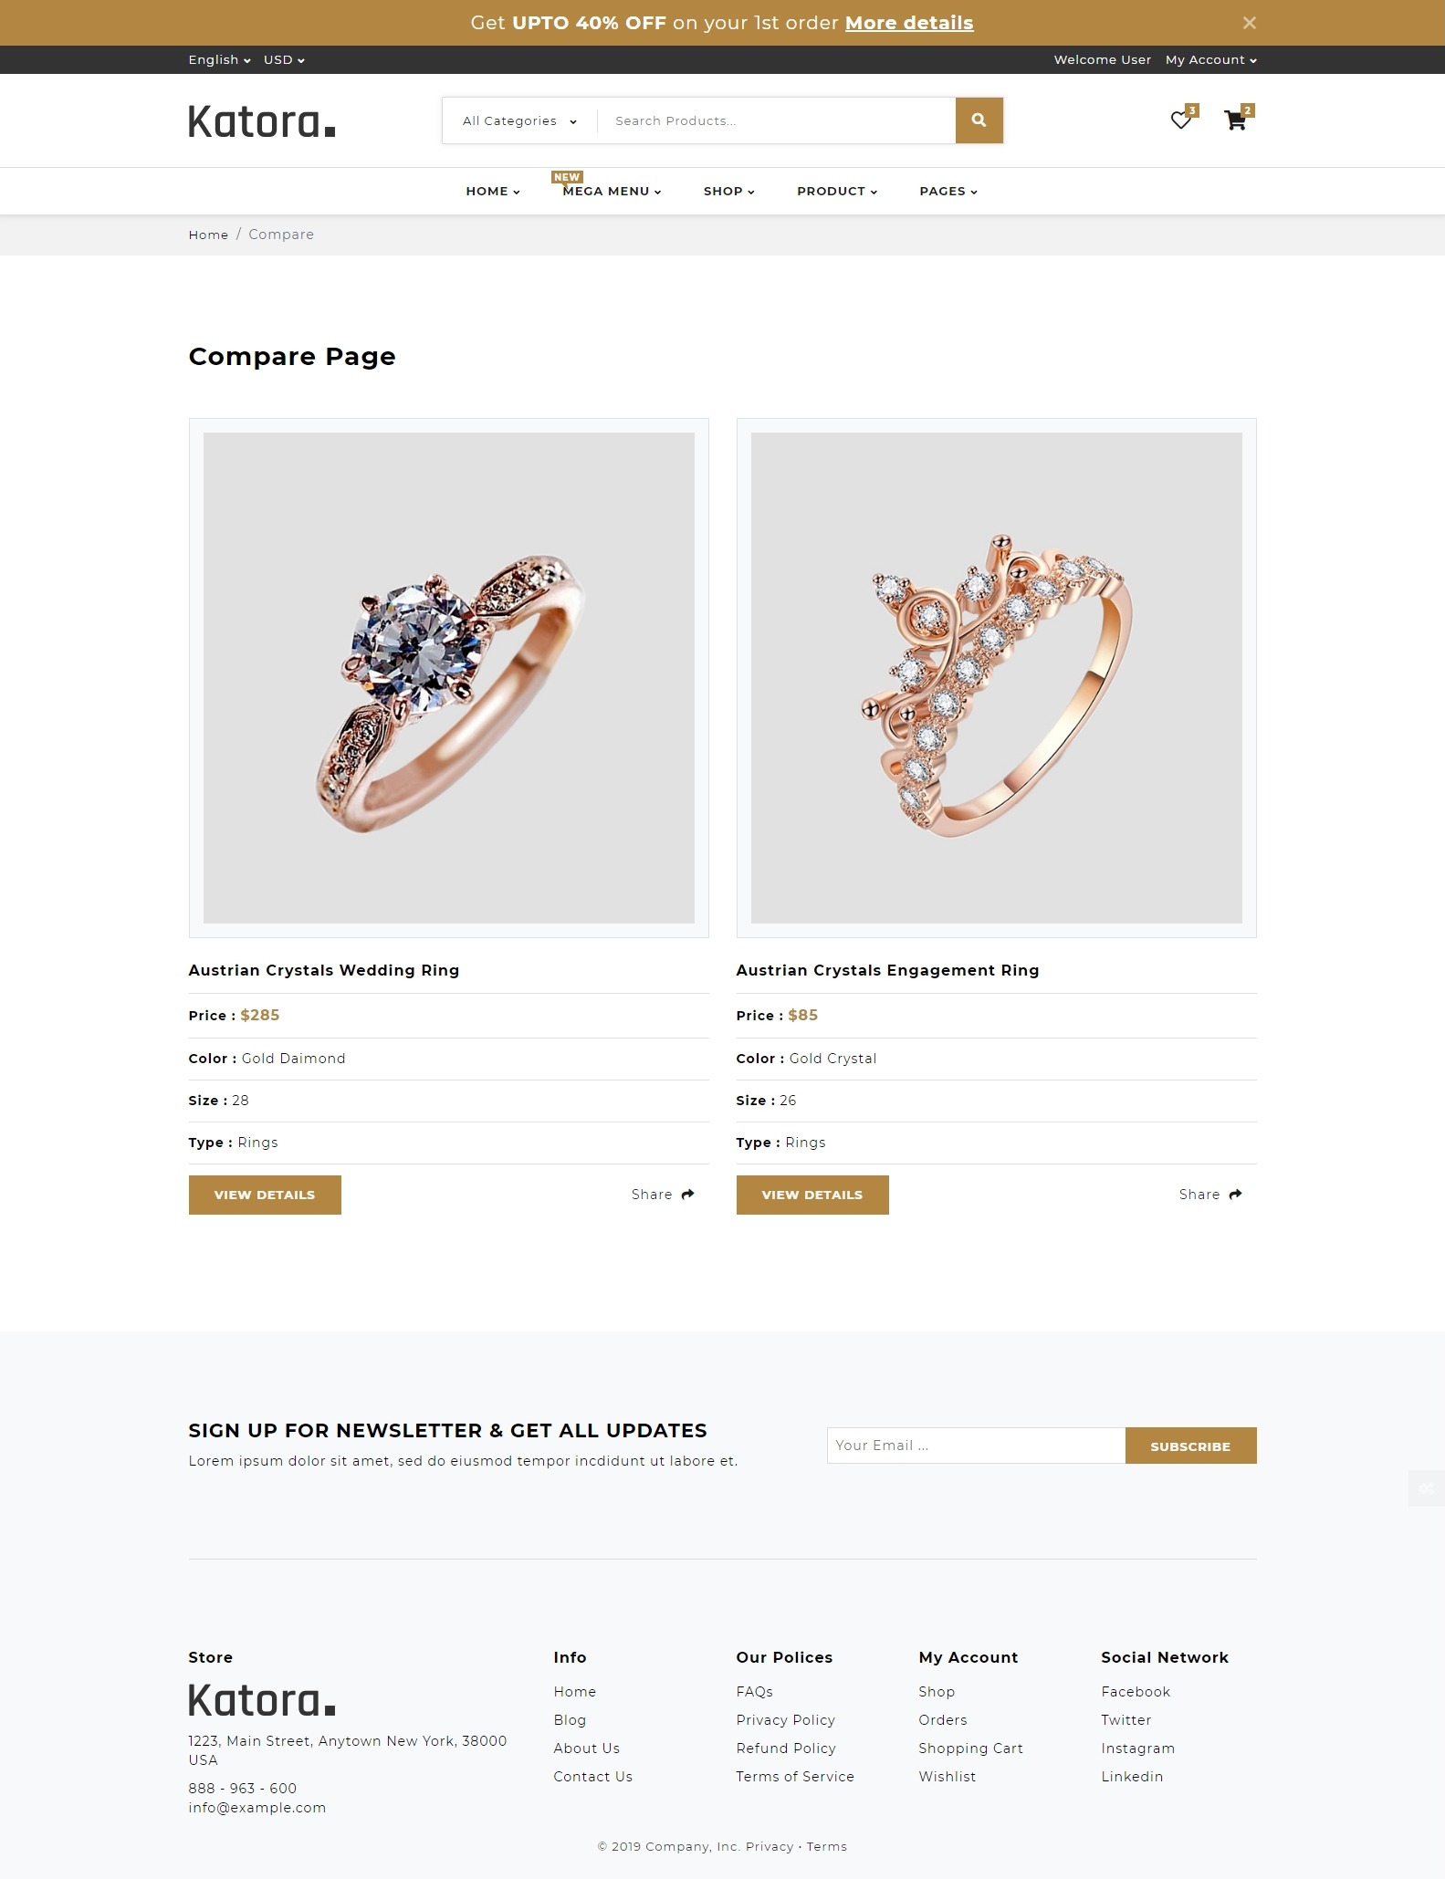View details of Austrian Crystals Wedding Ring
The height and width of the screenshot is (1879, 1445).
click(265, 1195)
